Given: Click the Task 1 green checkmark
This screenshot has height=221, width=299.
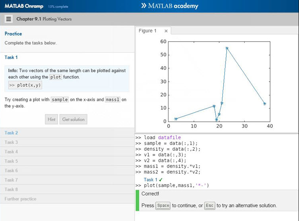Looking at the screenshot, I should coord(160,180).
